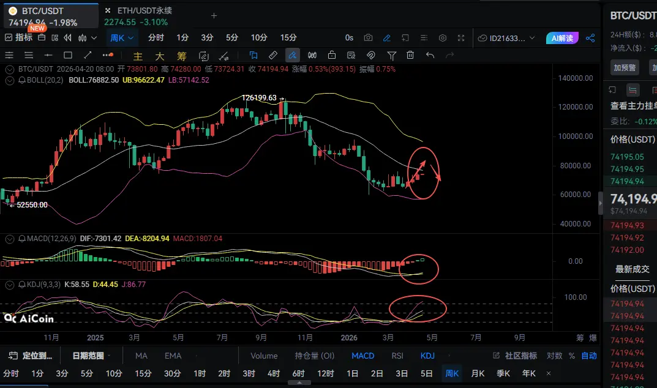Click the 定位到 locate button
This screenshot has height=388, width=657.
[x=31, y=356]
